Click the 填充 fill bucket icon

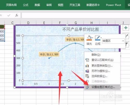(89, 38)
